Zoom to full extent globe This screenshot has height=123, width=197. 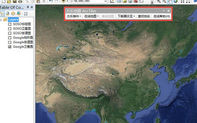175,1
